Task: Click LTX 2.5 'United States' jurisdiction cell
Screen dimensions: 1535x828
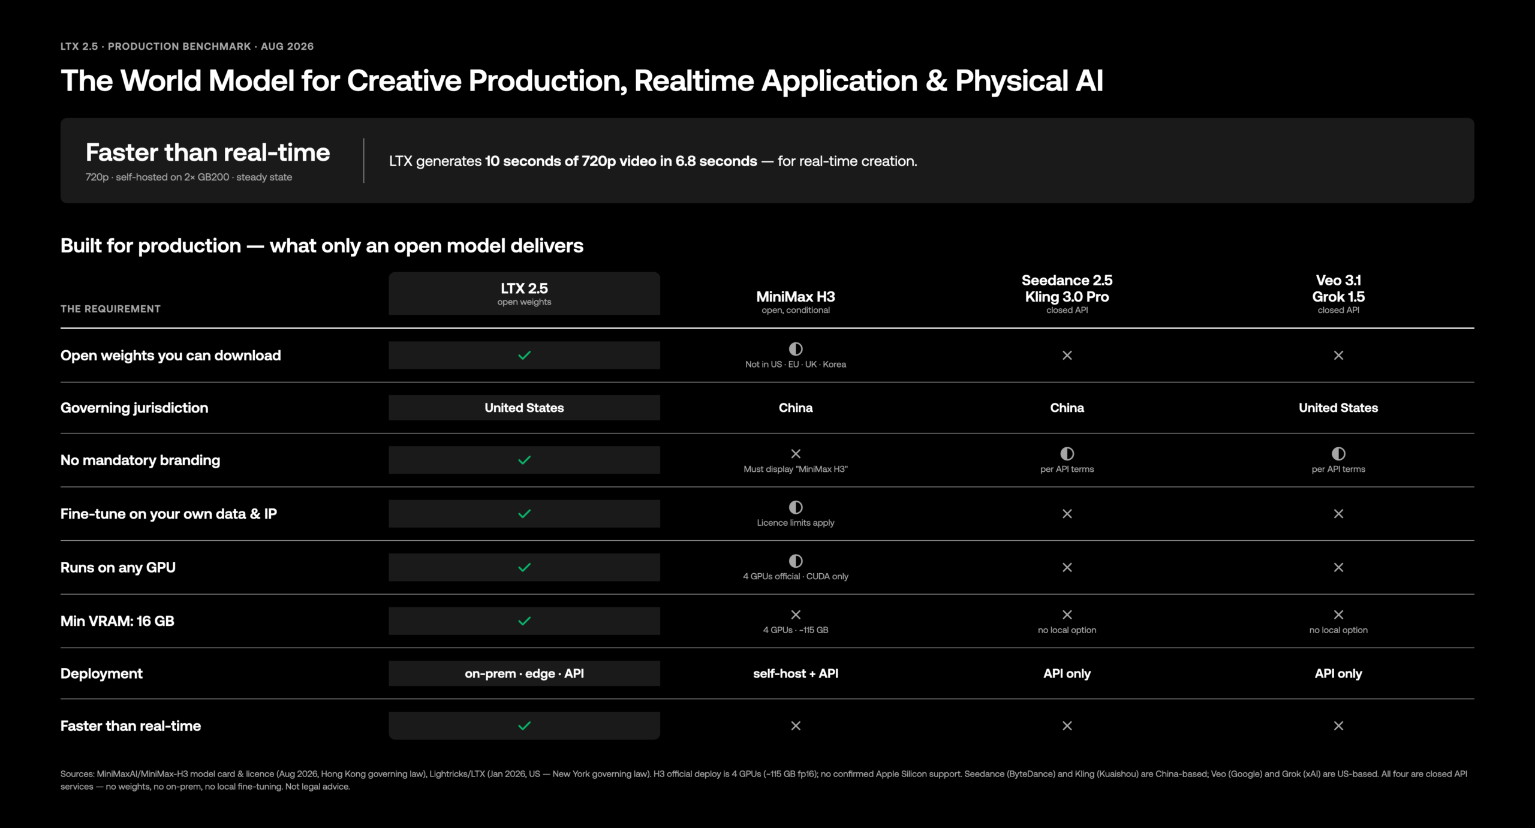Action: click(x=524, y=408)
